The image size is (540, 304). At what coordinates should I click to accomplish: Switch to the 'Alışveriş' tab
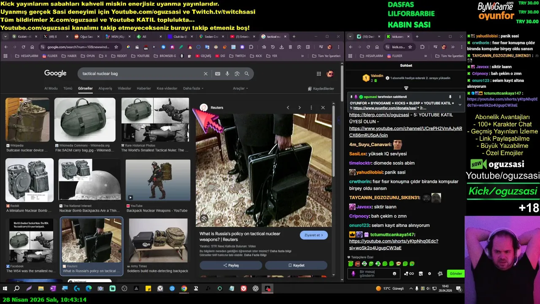coord(105,88)
